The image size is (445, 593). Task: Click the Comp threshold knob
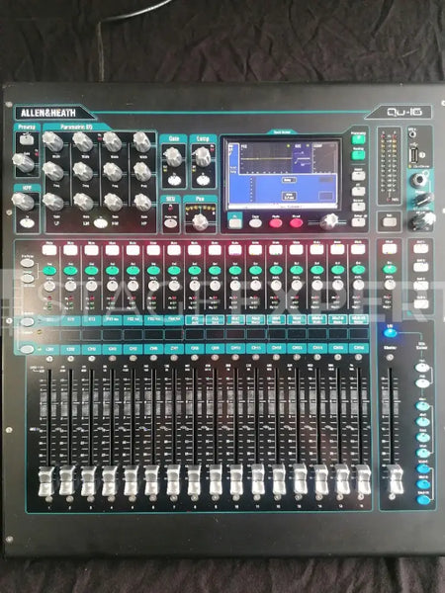pos(203,156)
